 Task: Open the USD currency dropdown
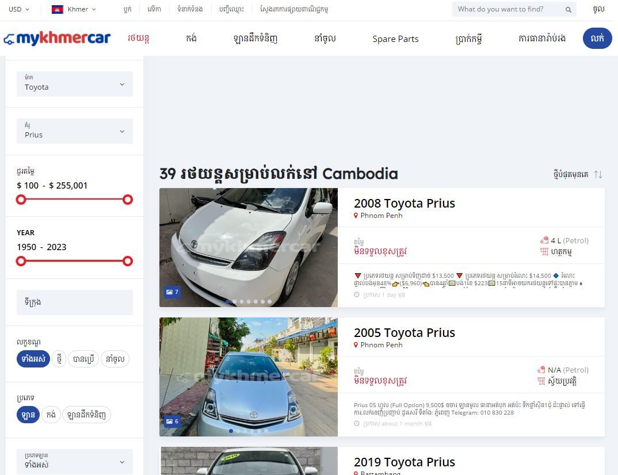coord(19,9)
